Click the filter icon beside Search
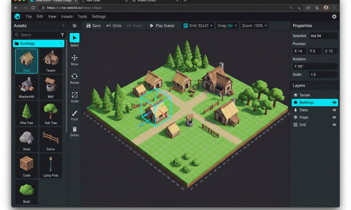This screenshot has height=210, width=351. tap(63, 35)
